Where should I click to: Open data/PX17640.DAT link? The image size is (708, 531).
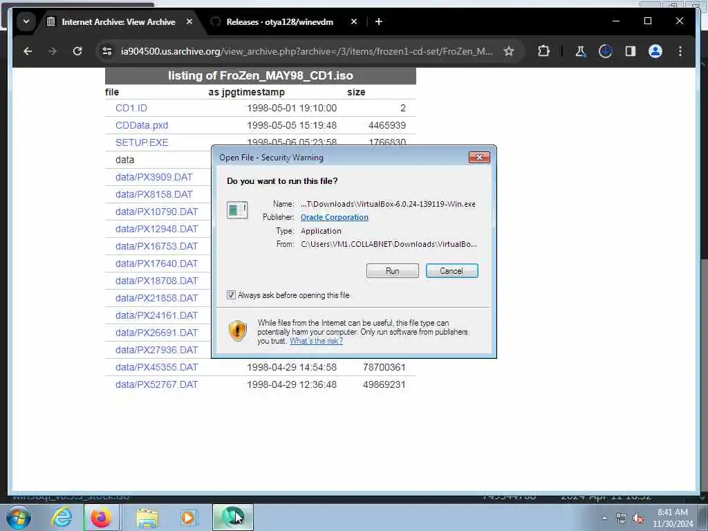pyautogui.click(x=157, y=263)
